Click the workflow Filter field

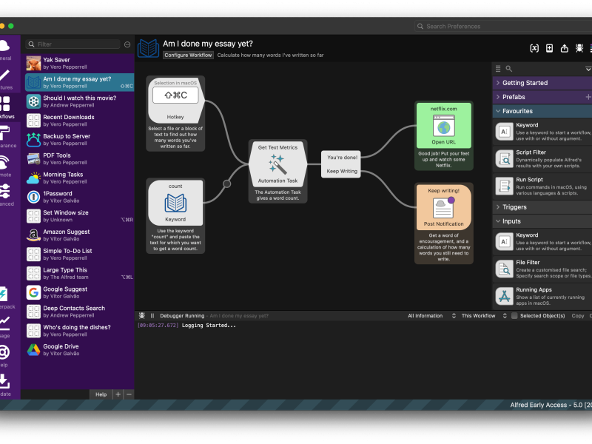tap(73, 44)
